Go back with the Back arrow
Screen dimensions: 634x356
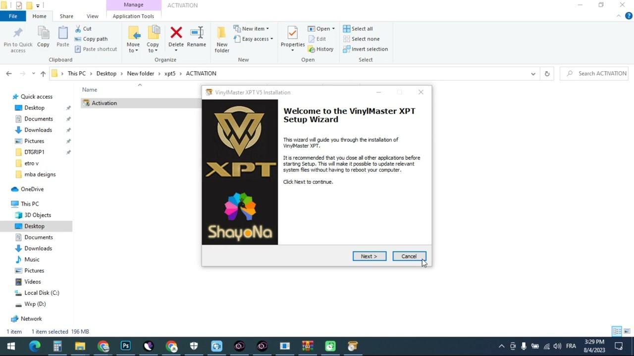coord(9,74)
